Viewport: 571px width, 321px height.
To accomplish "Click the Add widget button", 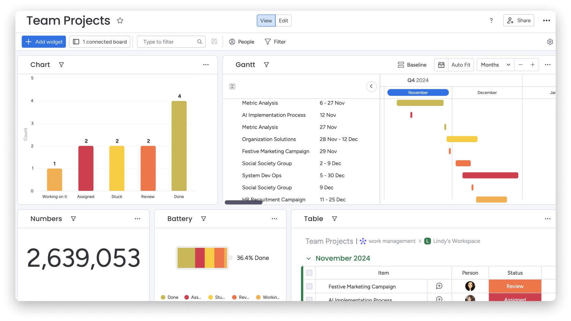I will [x=44, y=41].
